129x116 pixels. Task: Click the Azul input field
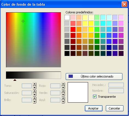[x=55, y=100]
